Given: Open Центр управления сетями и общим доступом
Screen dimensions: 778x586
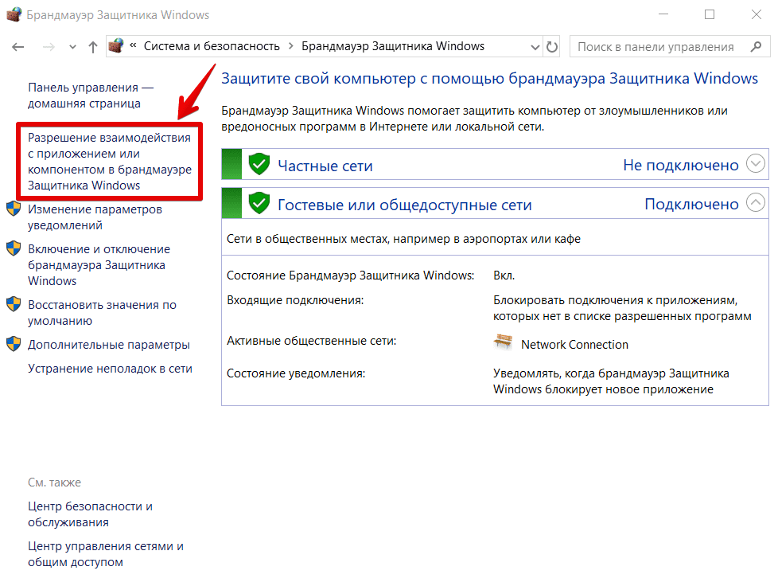Looking at the screenshot, I should [x=103, y=553].
